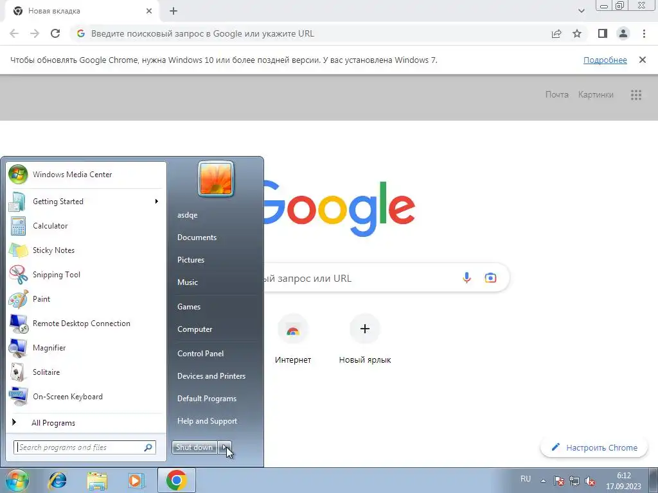Open the Почта link
Image resolution: width=658 pixels, height=493 pixels.
click(557, 95)
